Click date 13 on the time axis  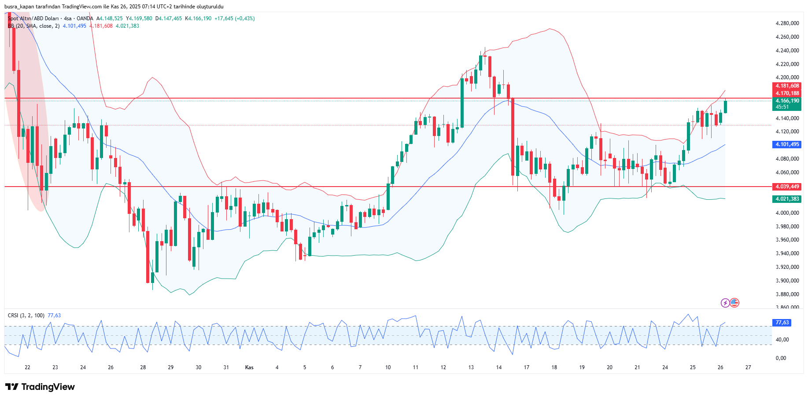click(471, 367)
